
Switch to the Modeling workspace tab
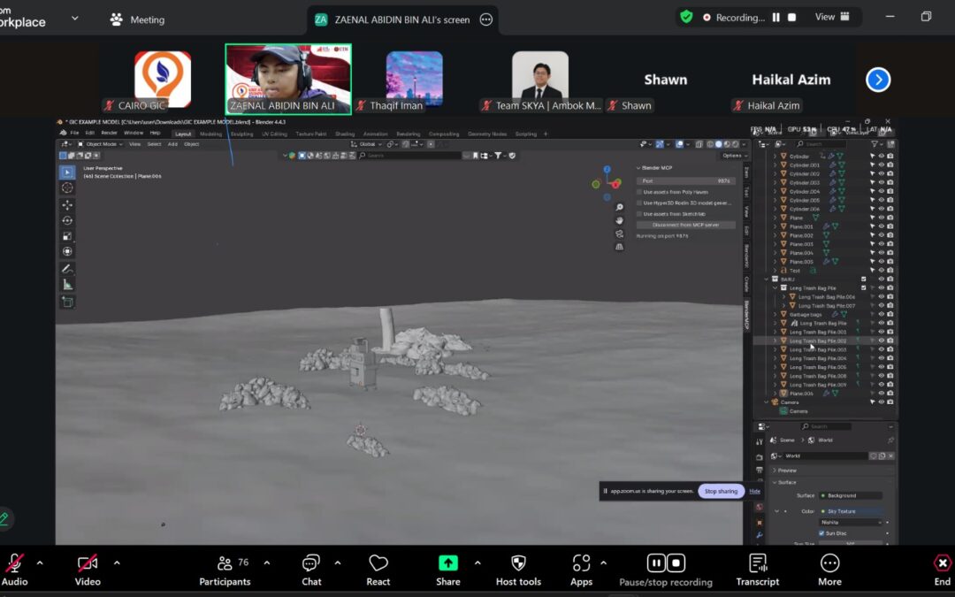point(210,134)
